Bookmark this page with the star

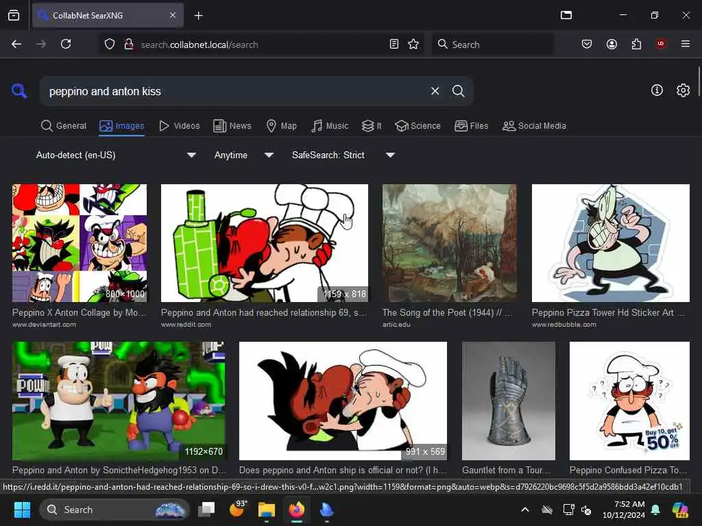pyautogui.click(x=413, y=44)
